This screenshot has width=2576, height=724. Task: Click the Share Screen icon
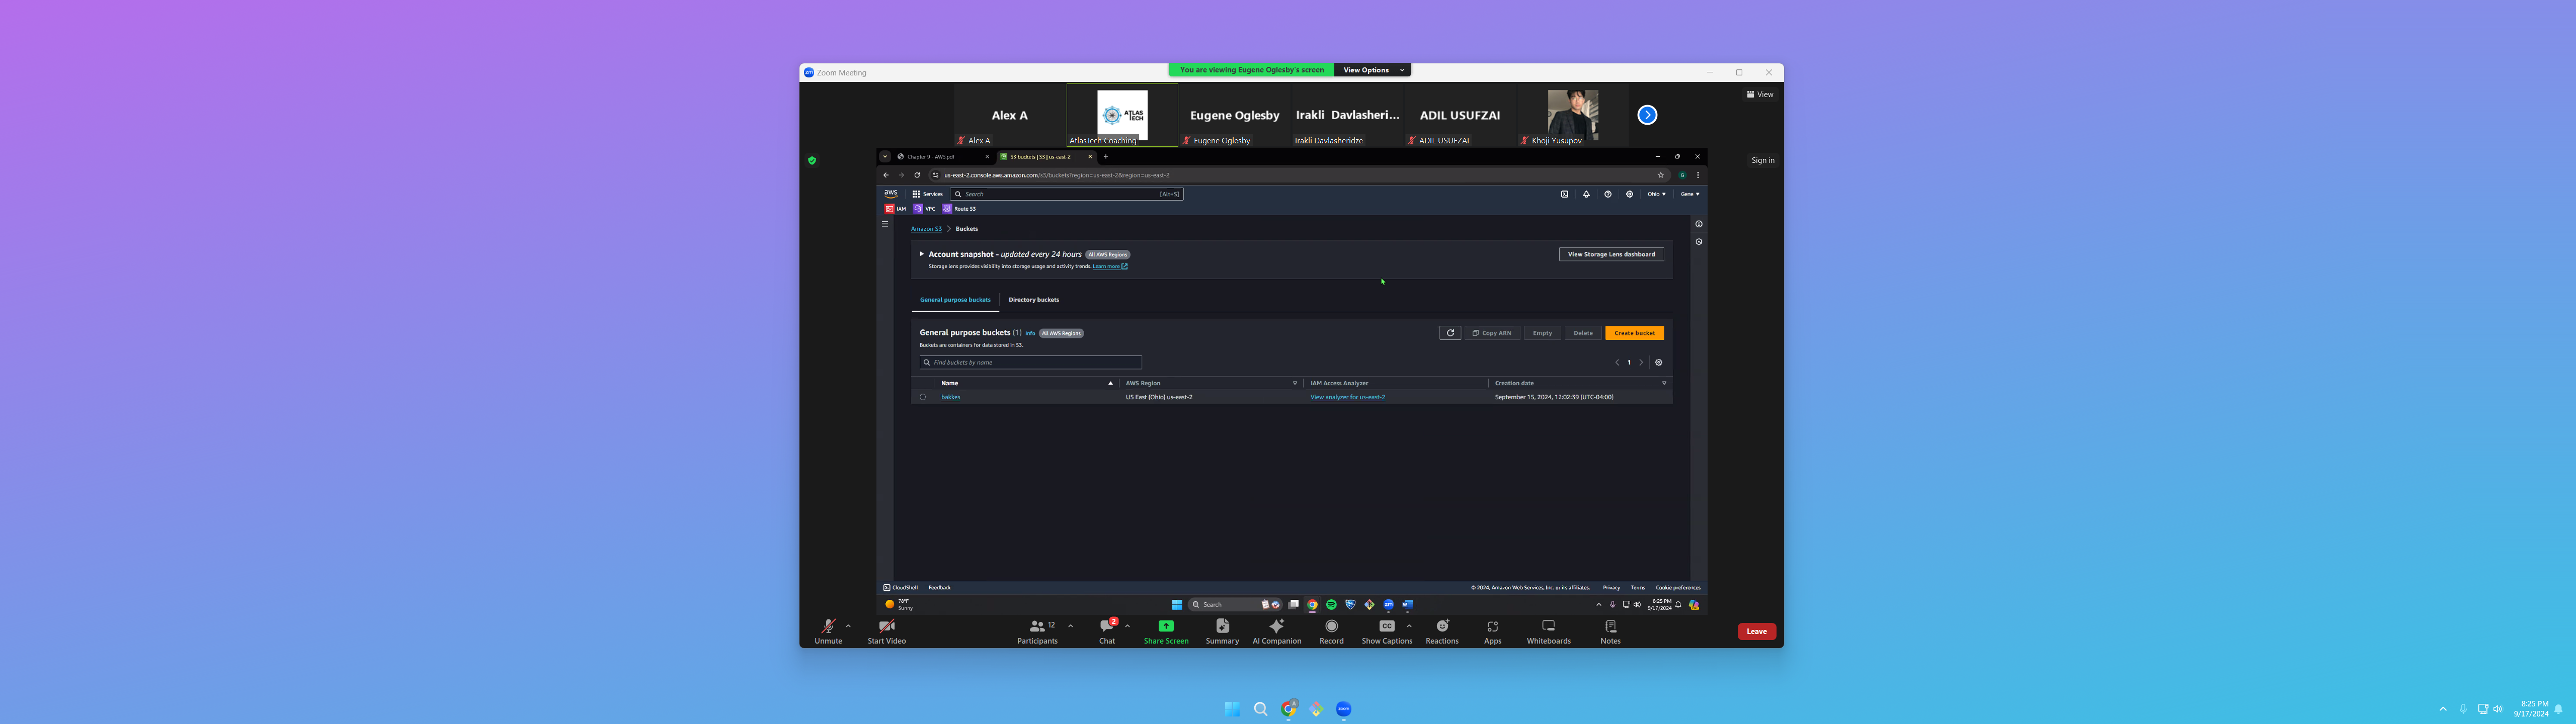click(1166, 626)
